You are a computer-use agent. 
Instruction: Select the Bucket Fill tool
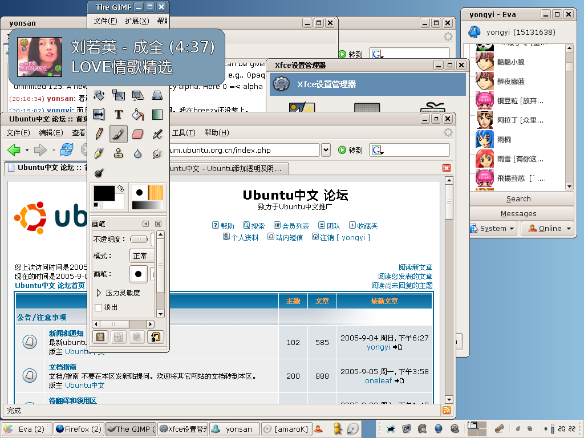click(x=138, y=115)
